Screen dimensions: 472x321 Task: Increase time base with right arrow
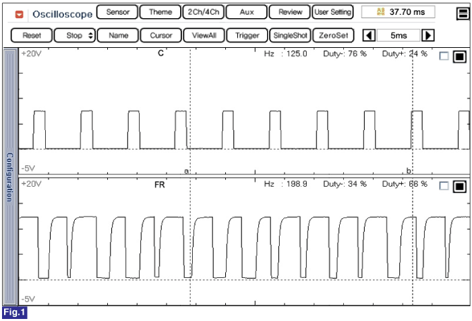coord(427,36)
